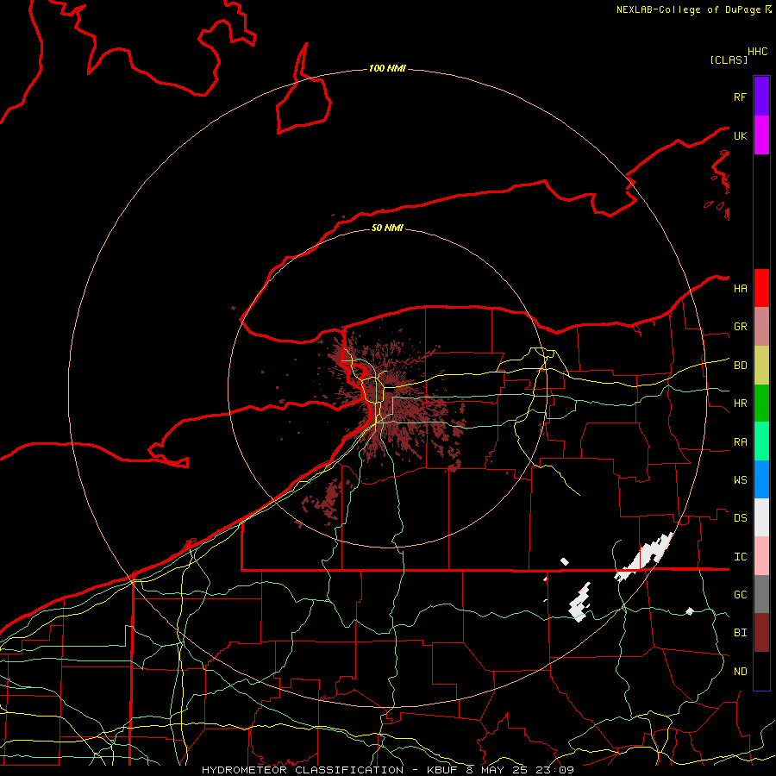Pick the HR green legend swatch
The width and height of the screenshot is (776, 776).
click(761, 404)
